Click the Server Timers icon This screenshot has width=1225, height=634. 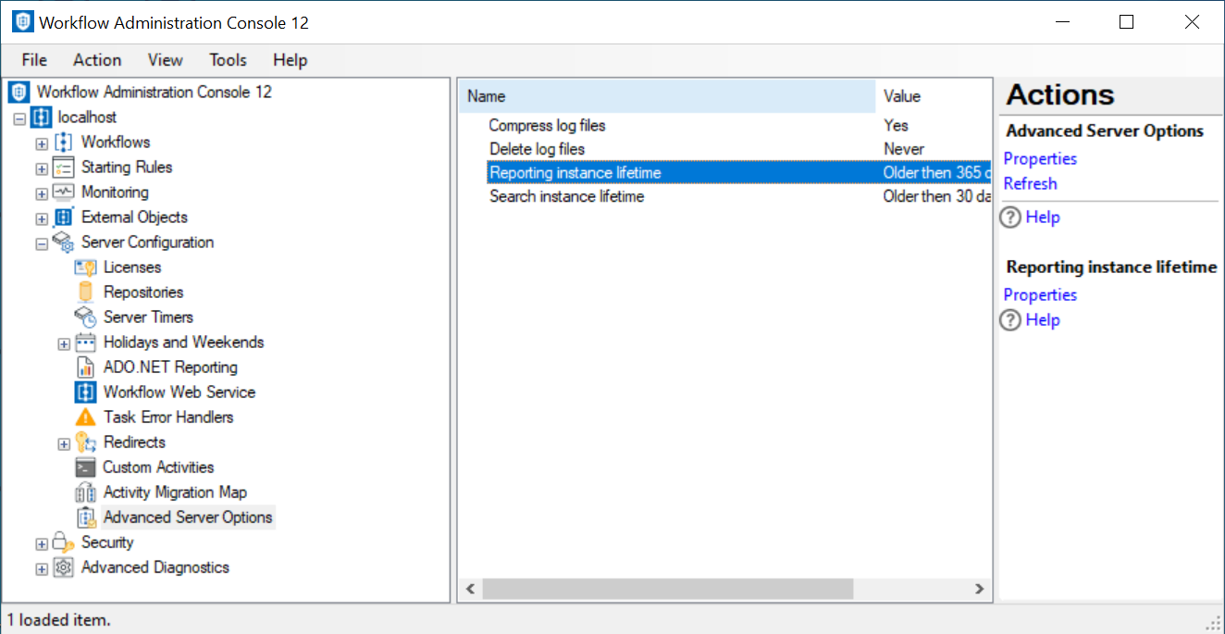tap(86, 317)
